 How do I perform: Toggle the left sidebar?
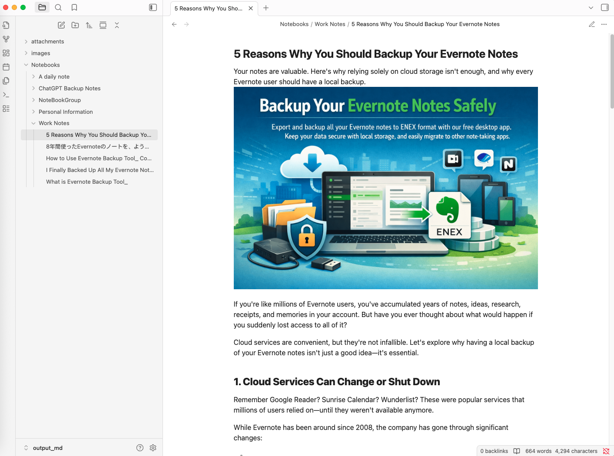click(x=153, y=7)
